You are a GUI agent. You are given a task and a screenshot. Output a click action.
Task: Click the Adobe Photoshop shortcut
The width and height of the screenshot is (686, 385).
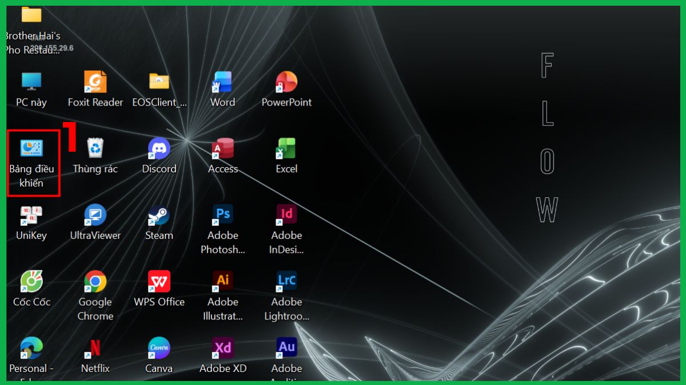coord(222,216)
